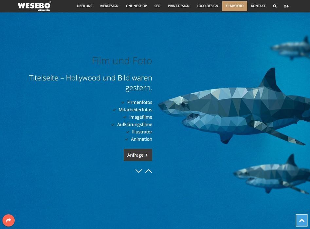Open the Kontakt page link
310x229 pixels.
coord(258,6)
